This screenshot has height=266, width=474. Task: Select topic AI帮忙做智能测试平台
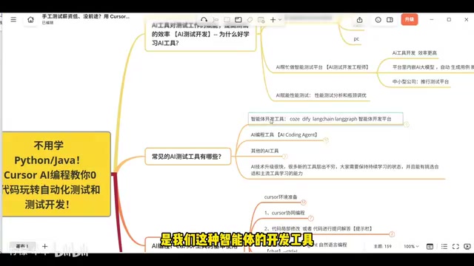coord(322,67)
